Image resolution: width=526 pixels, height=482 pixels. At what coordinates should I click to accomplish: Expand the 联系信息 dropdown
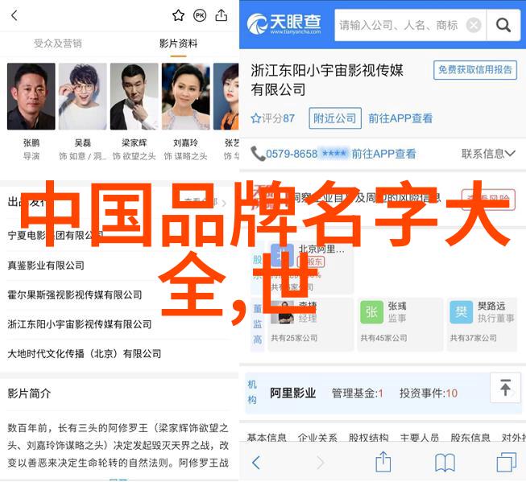click(488, 154)
